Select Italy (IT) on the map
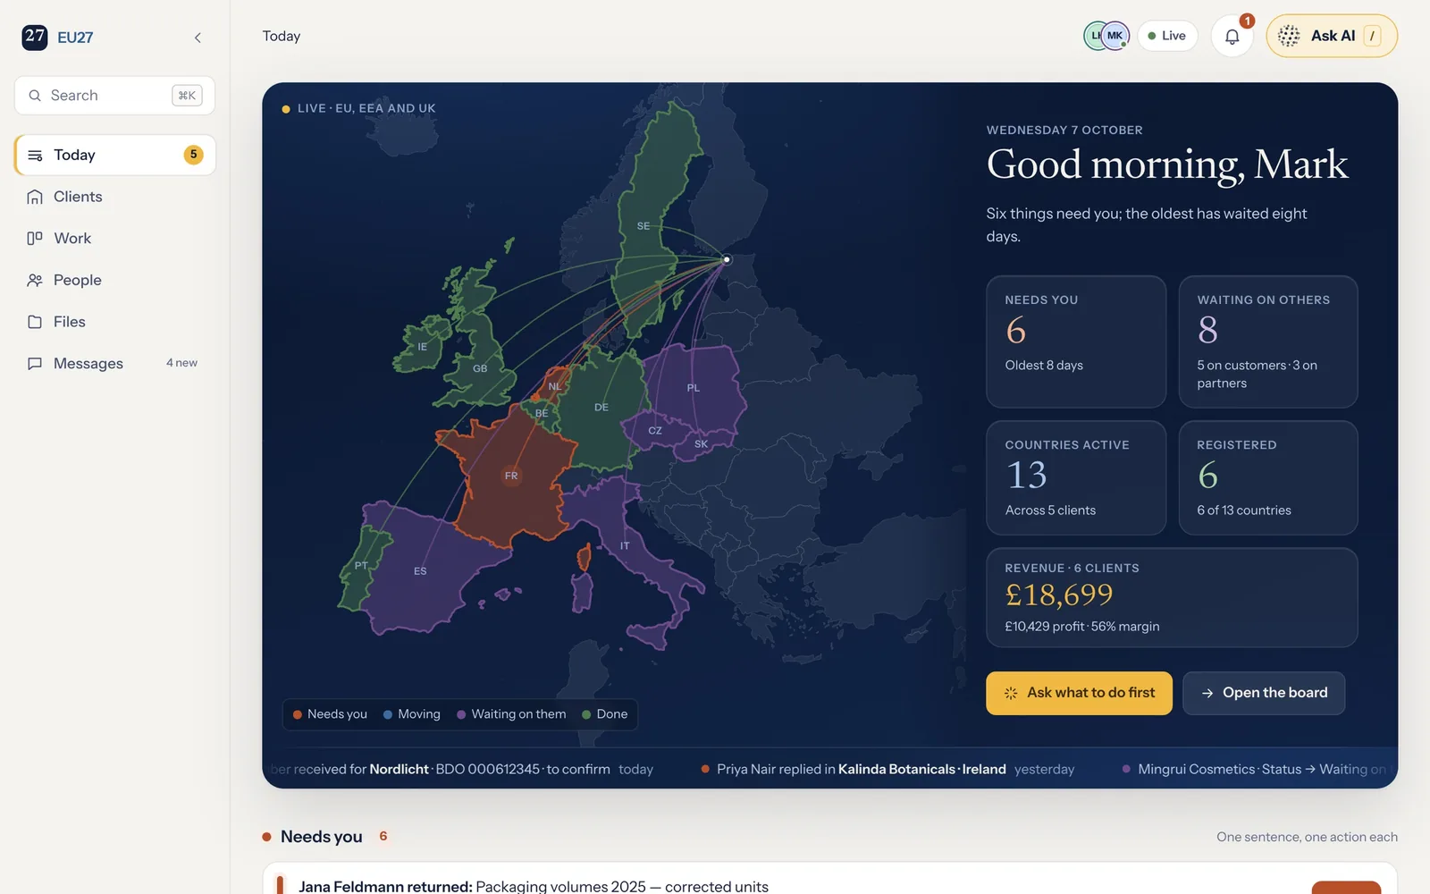This screenshot has width=1430, height=894. click(625, 545)
